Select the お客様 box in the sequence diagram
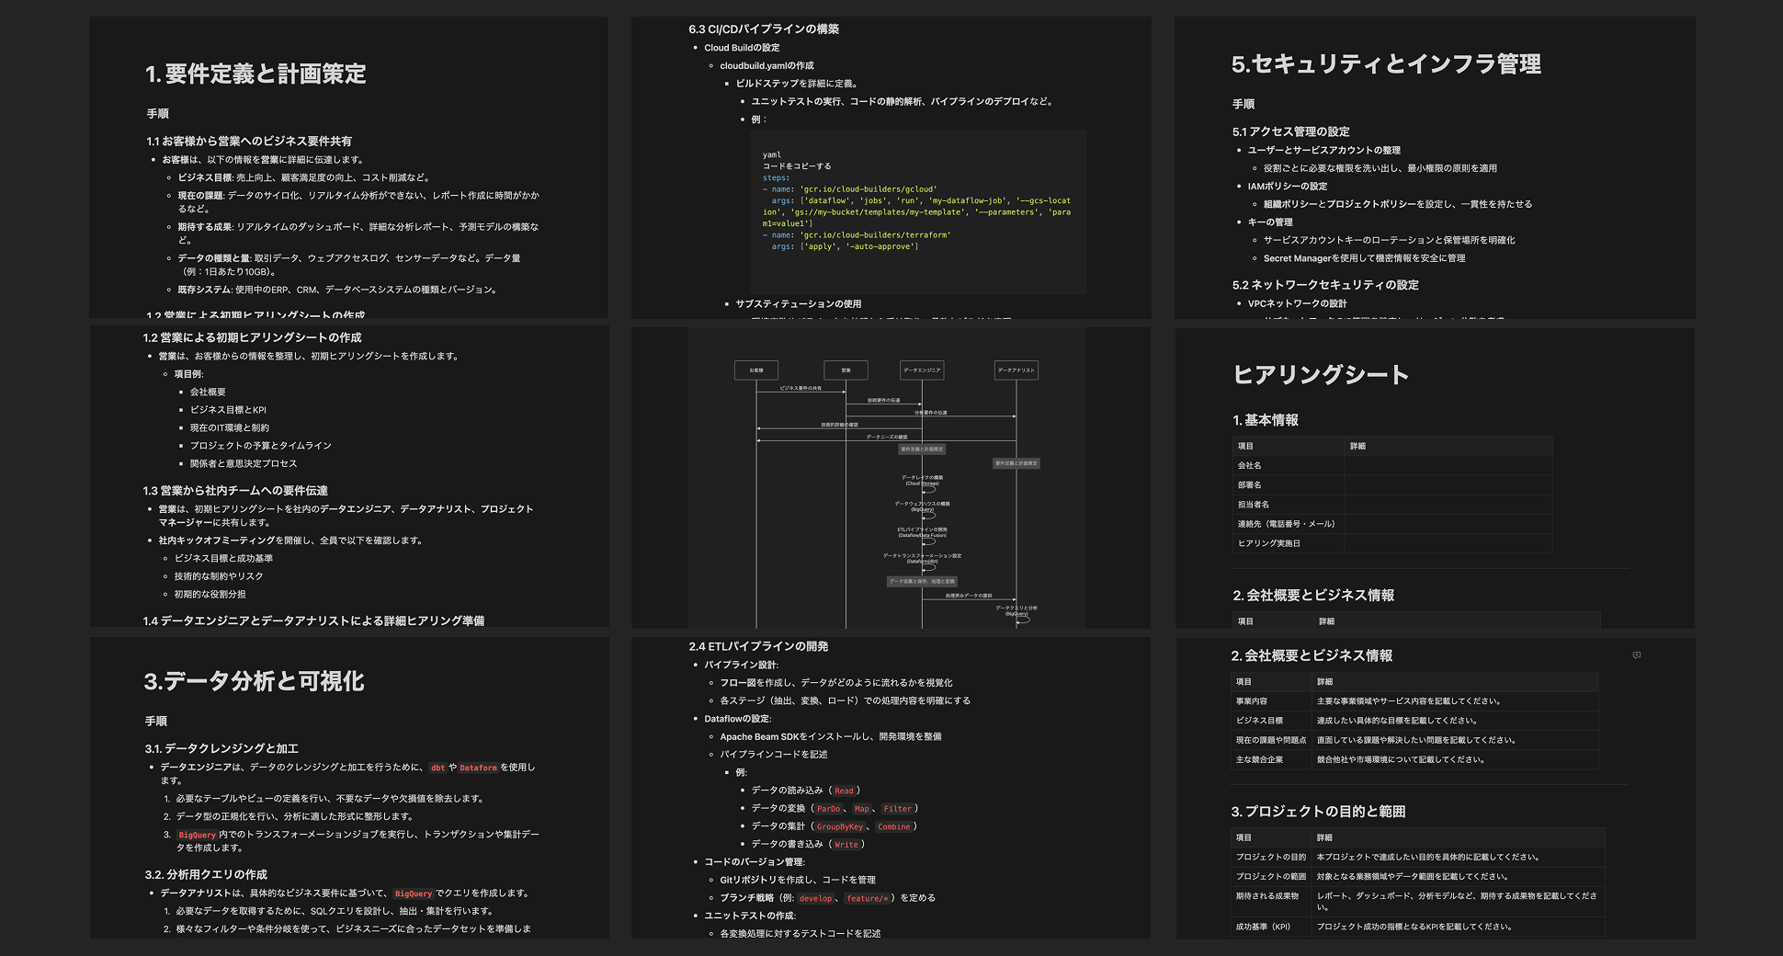The height and width of the screenshot is (956, 1783). (755, 370)
